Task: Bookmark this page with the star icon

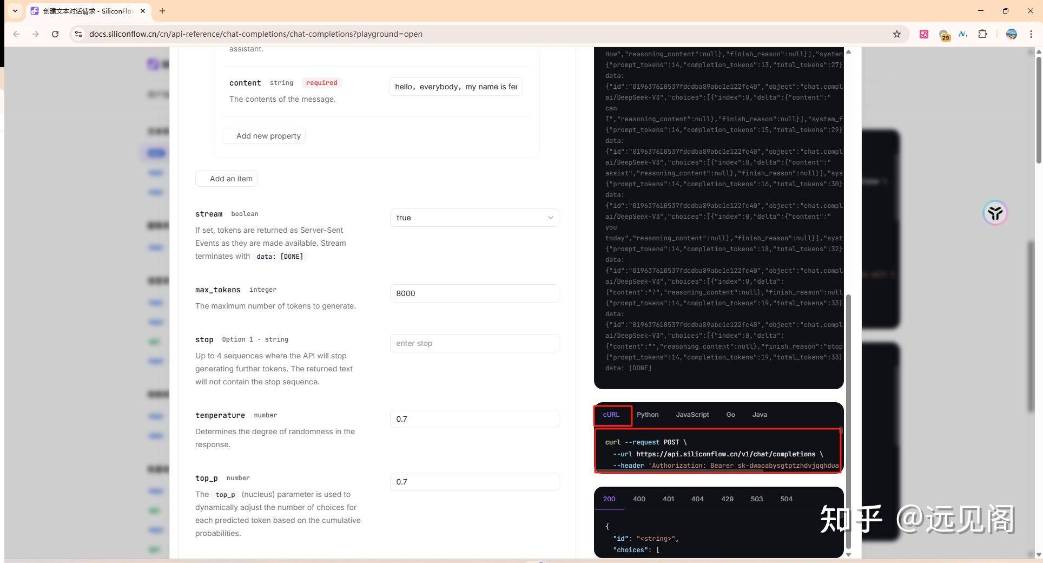Action: click(897, 34)
